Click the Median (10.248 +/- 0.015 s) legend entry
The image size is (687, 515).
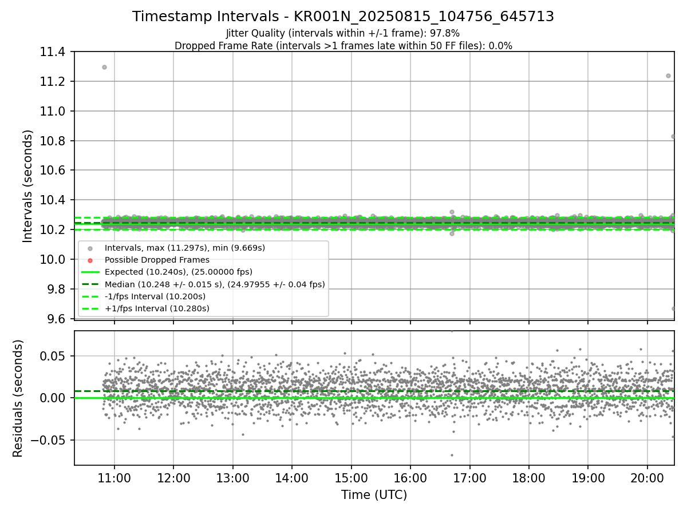215,284
